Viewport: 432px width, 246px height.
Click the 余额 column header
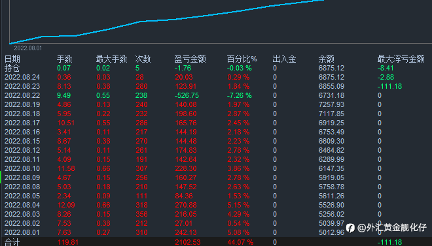coord(326,59)
